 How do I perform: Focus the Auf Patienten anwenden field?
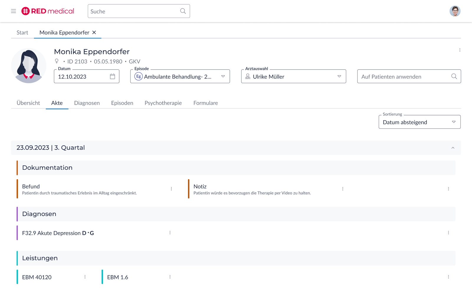pos(409,77)
